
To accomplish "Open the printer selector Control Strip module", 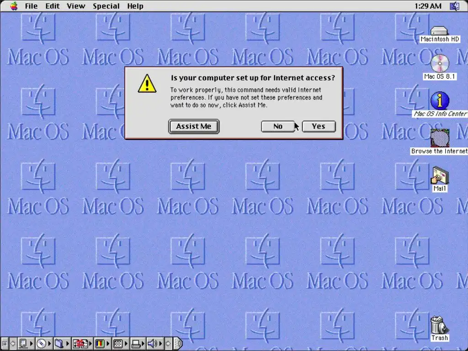I will [x=138, y=344].
